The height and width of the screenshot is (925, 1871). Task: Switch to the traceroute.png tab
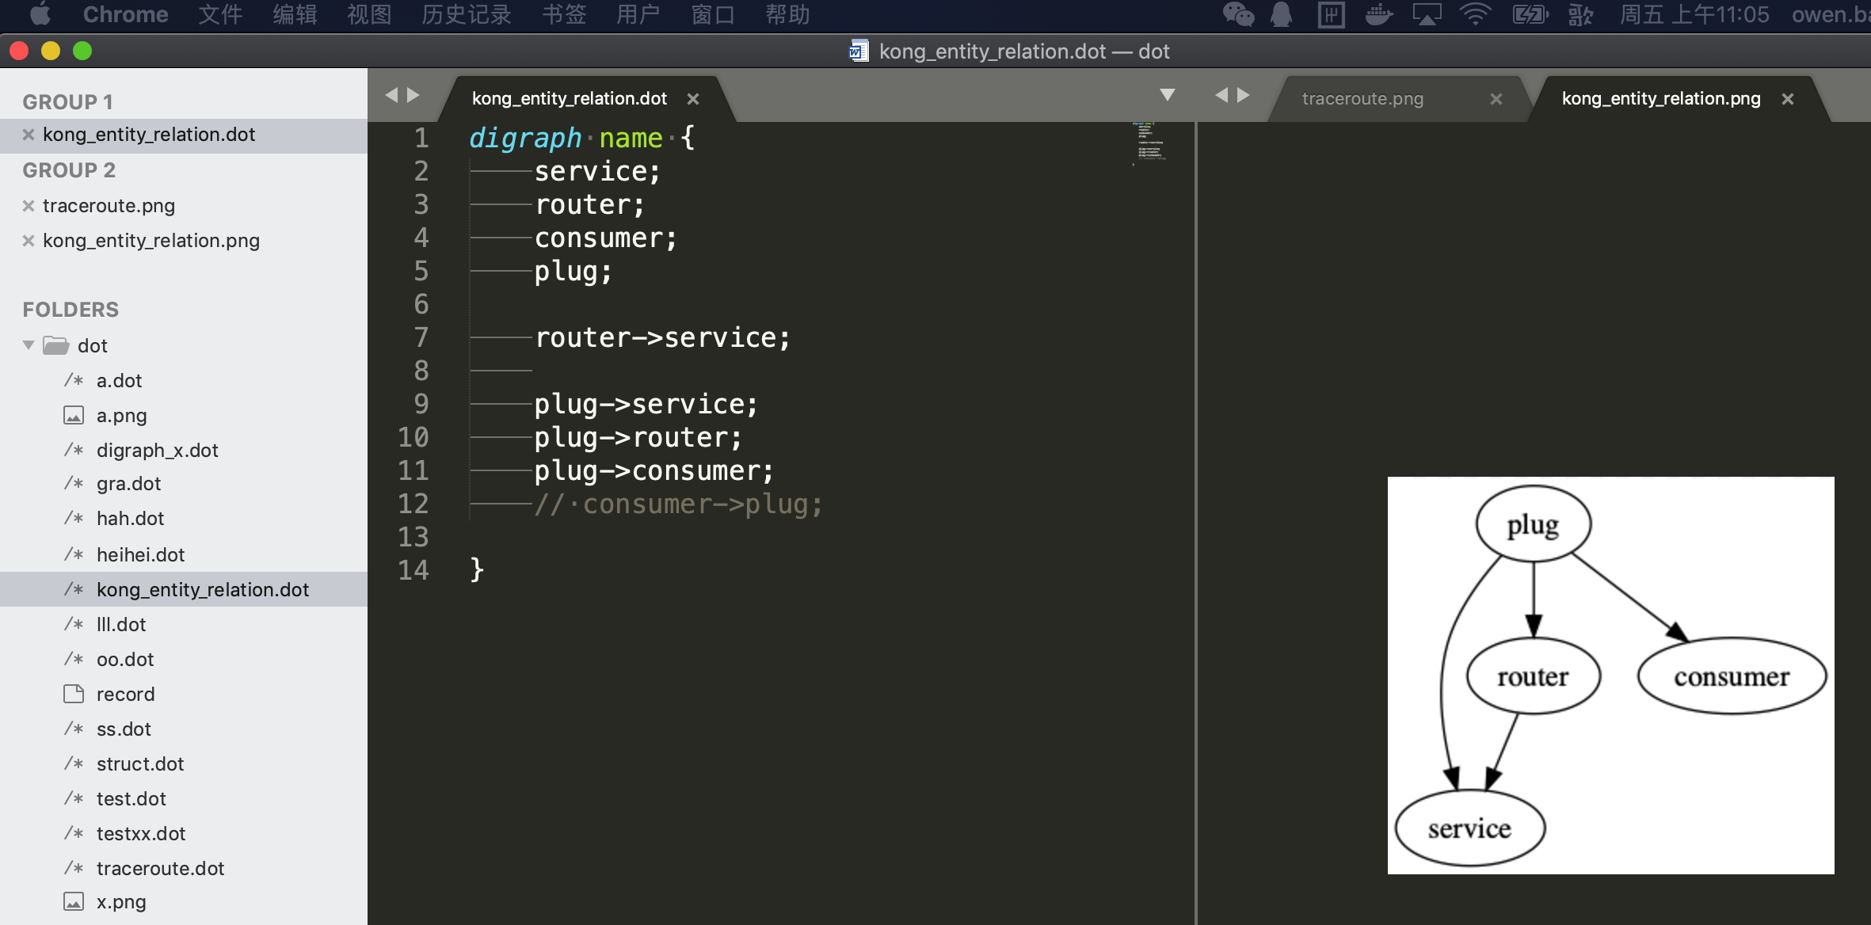click(x=1362, y=99)
